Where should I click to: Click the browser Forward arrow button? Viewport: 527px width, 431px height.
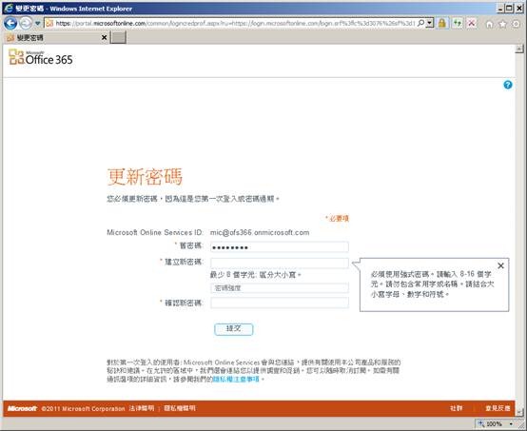point(26,23)
